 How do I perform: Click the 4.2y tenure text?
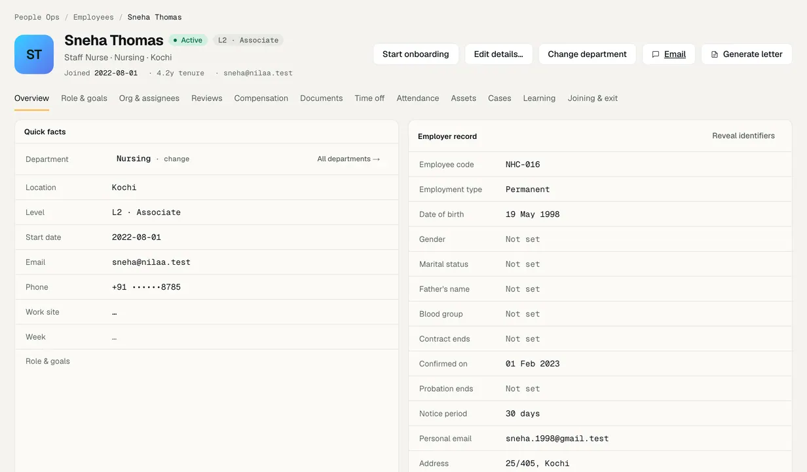click(x=180, y=73)
